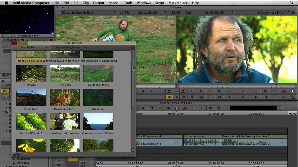Click the scroll down arrow in Farm Orchards bin

(133, 150)
